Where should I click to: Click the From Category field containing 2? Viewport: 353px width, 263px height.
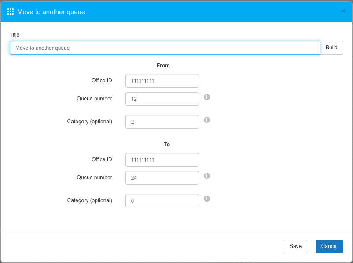162,122
